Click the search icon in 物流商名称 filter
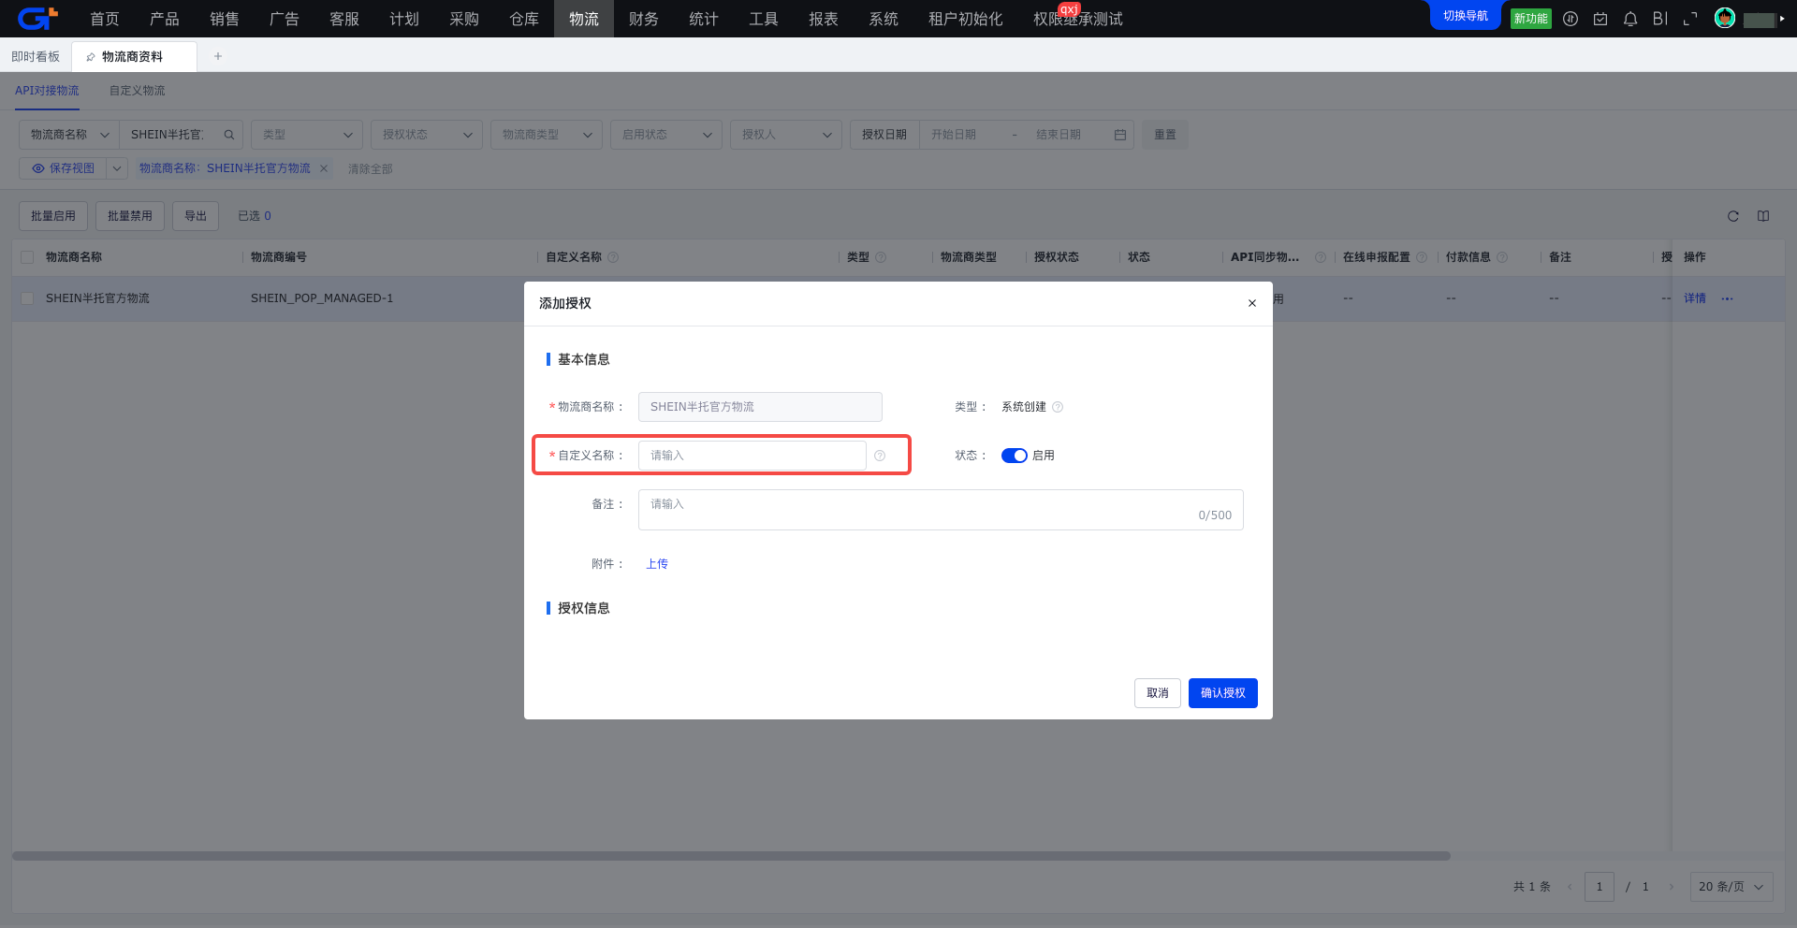1797x928 pixels. (229, 135)
